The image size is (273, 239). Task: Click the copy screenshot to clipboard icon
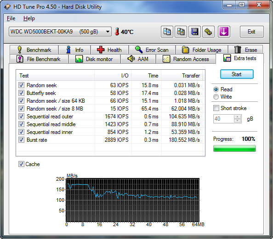point(181,32)
